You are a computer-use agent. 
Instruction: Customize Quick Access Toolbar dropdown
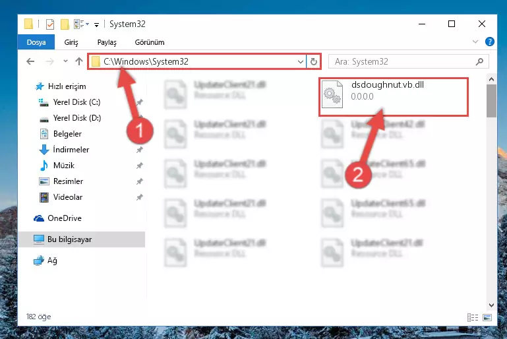(x=96, y=25)
